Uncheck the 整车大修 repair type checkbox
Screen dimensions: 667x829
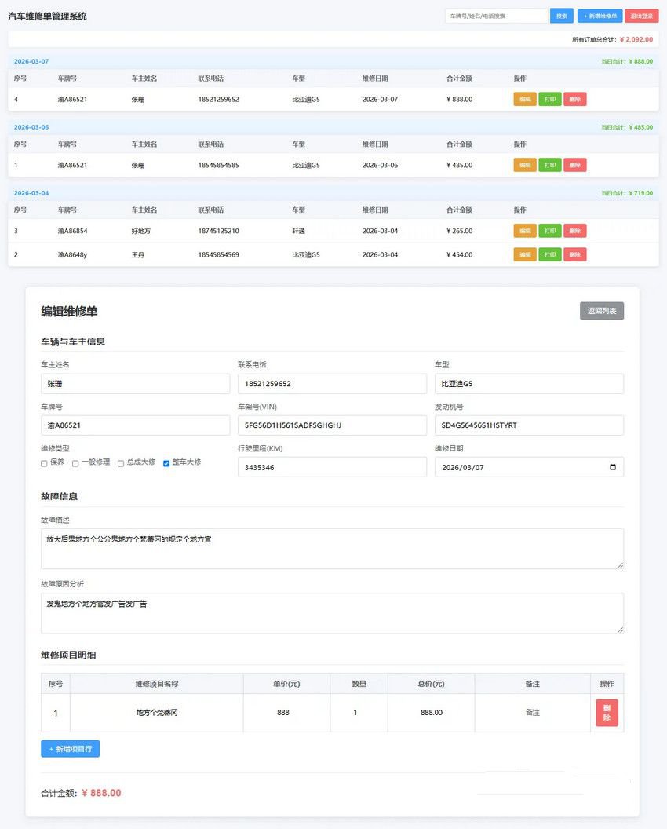[165, 462]
